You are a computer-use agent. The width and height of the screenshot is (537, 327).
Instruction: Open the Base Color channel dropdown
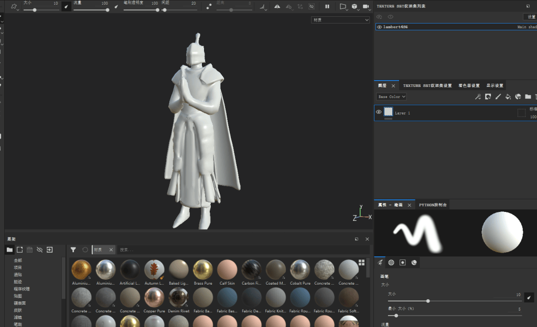point(391,97)
